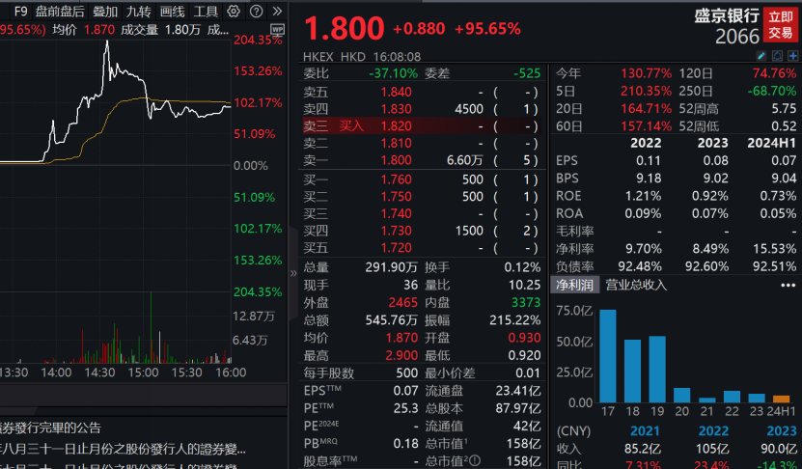802x469 pixels.
Task: Click the 今年 return 130.77%
Action: click(646, 73)
